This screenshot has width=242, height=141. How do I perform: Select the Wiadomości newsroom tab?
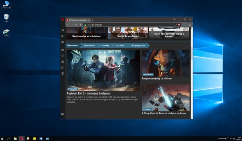point(89,45)
